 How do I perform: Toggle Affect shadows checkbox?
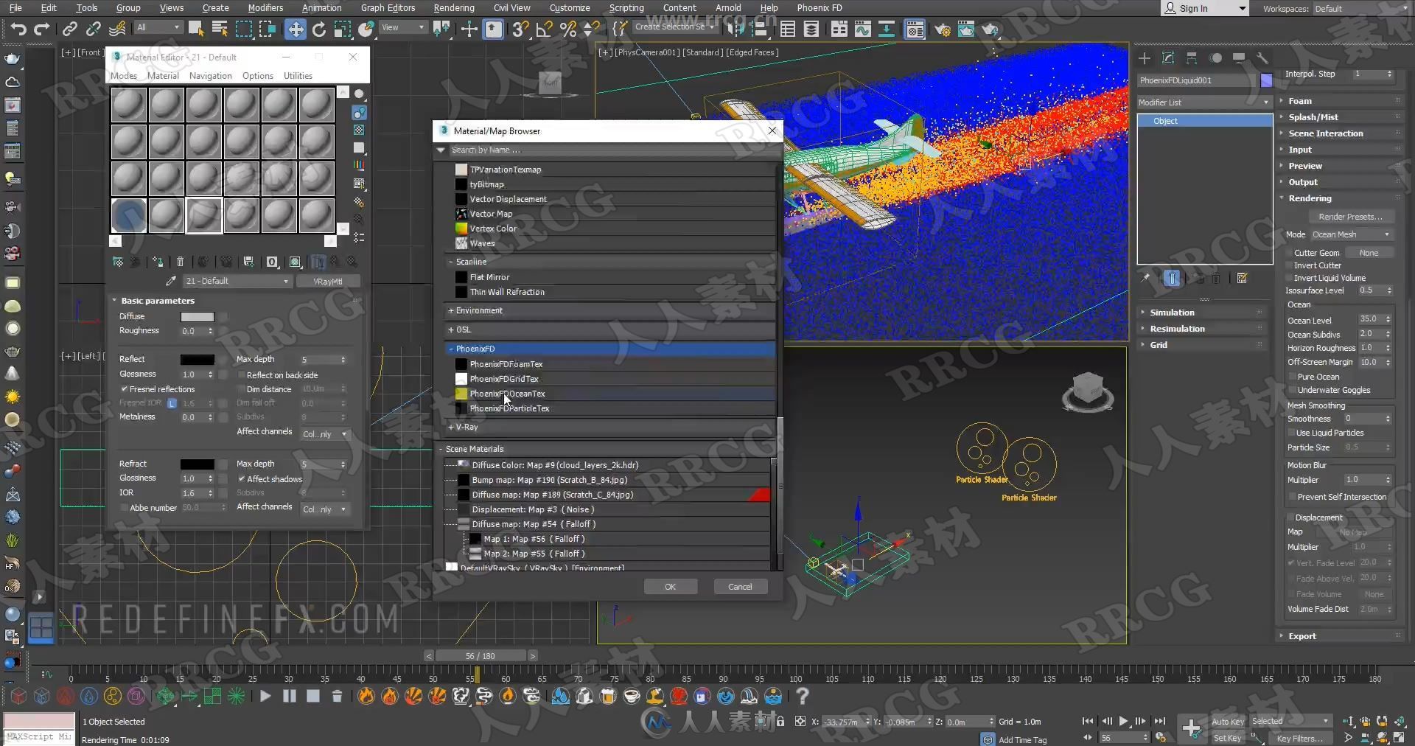241,479
